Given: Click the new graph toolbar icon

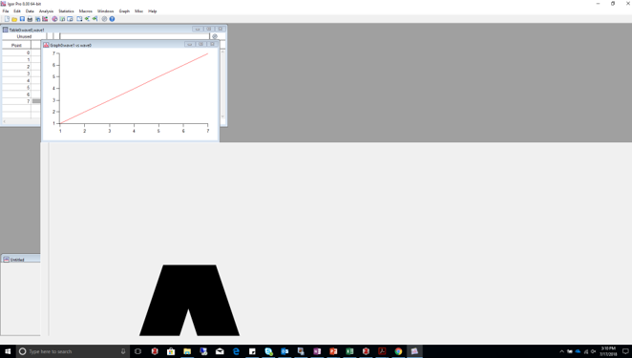Looking at the screenshot, I should point(45,19).
